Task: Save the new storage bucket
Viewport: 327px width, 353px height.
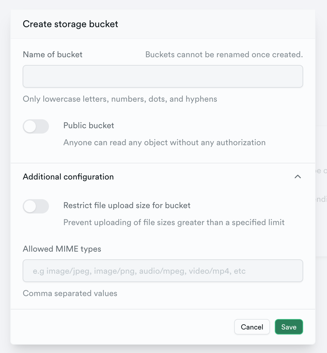Action: [289, 327]
